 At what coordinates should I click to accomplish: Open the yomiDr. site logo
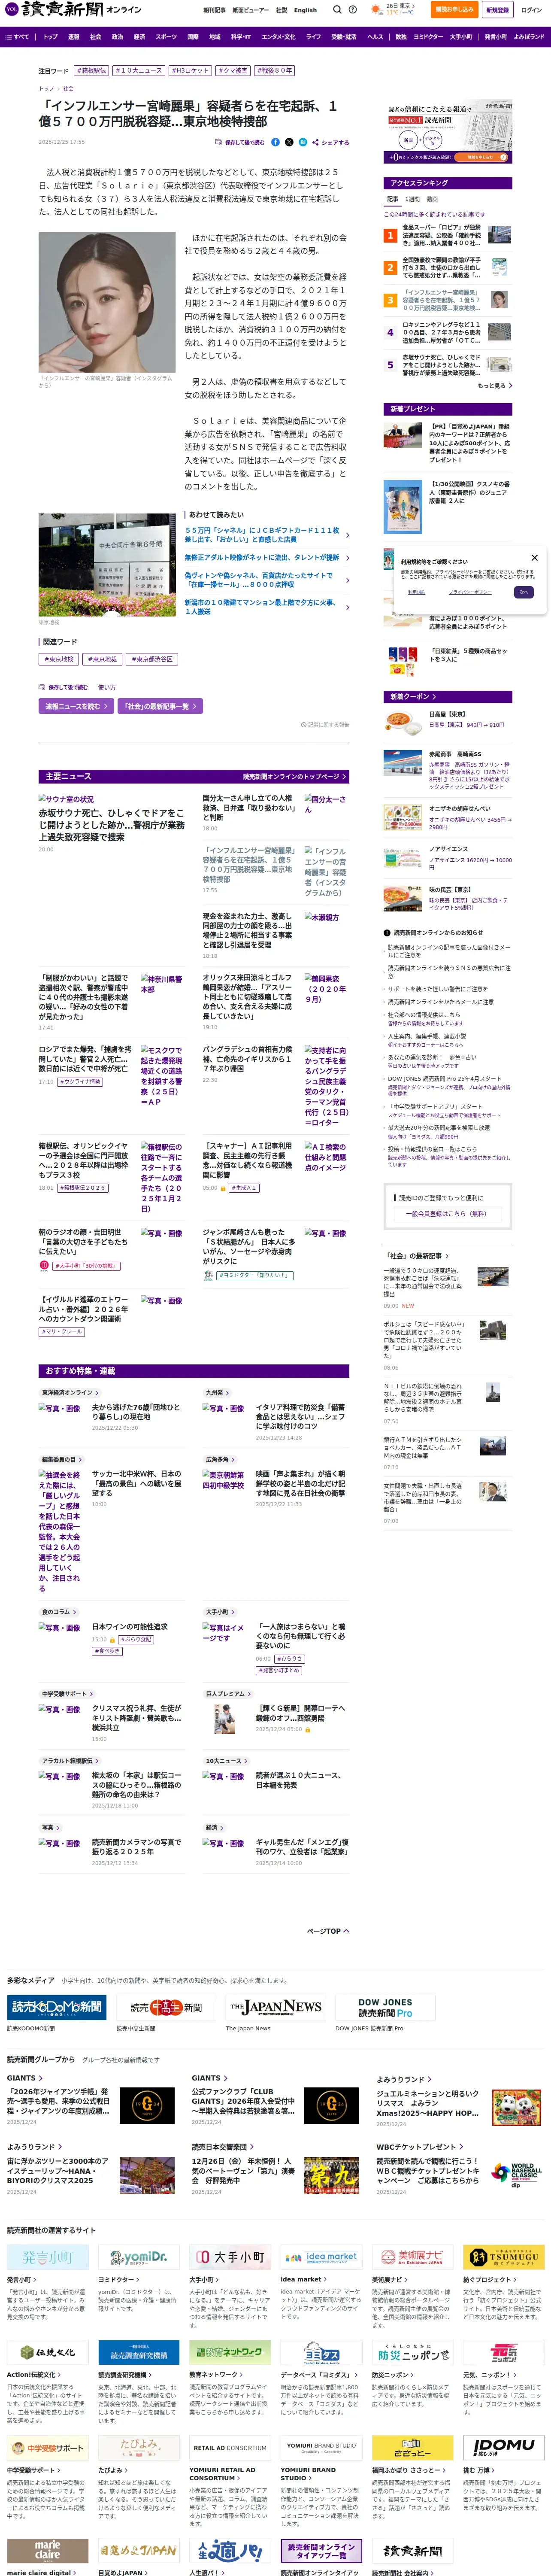(x=139, y=2257)
